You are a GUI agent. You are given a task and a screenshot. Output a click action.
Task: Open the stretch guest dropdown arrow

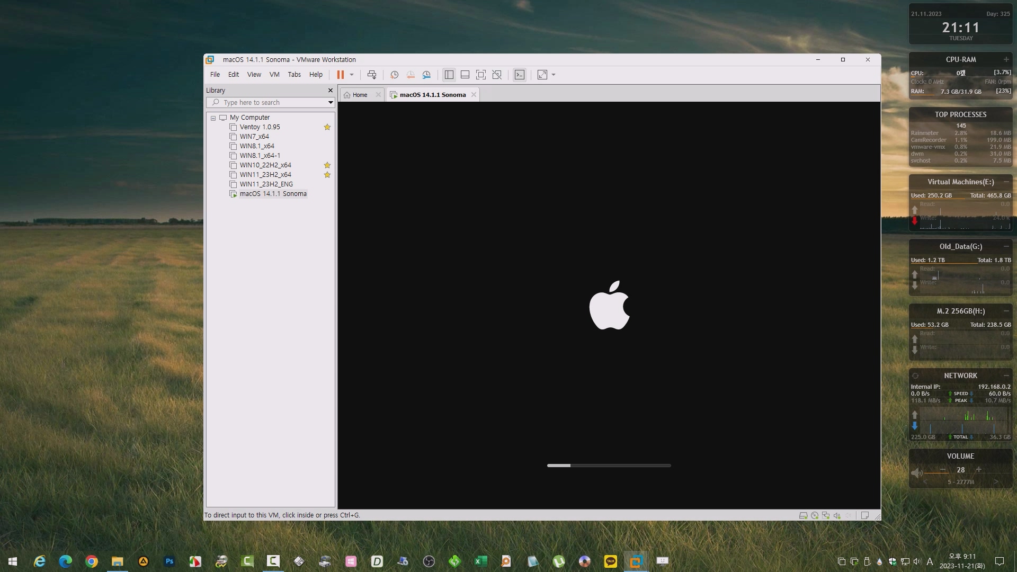[x=554, y=75]
